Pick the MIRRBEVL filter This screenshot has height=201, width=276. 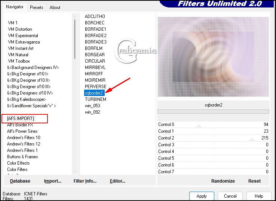coord(95,67)
